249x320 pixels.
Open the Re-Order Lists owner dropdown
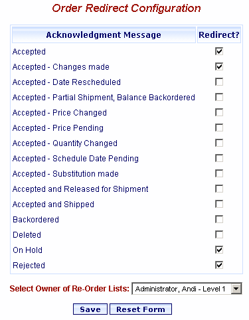[187, 289]
